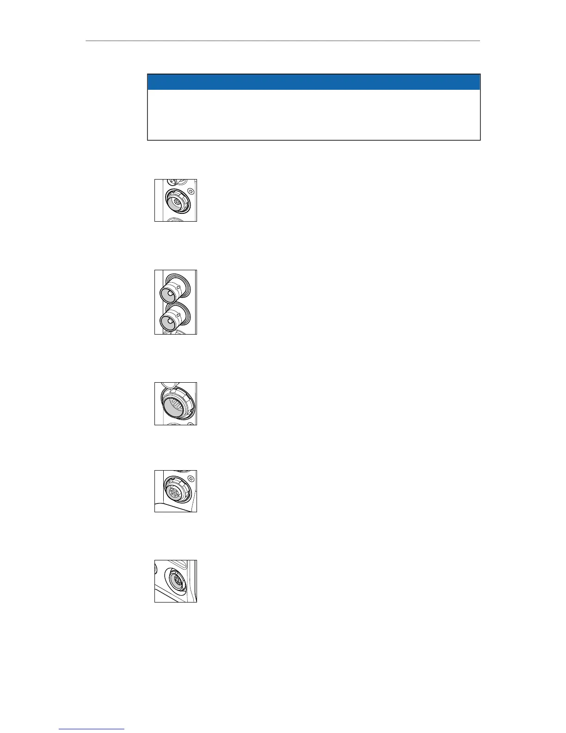Open the last connector illustration frame
This screenshot has width=566, height=733.
[176, 581]
